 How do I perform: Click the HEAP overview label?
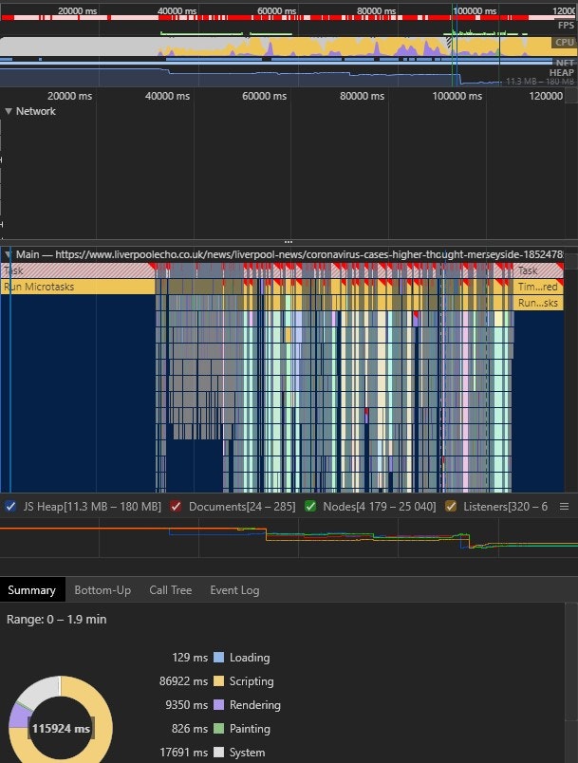click(x=562, y=73)
